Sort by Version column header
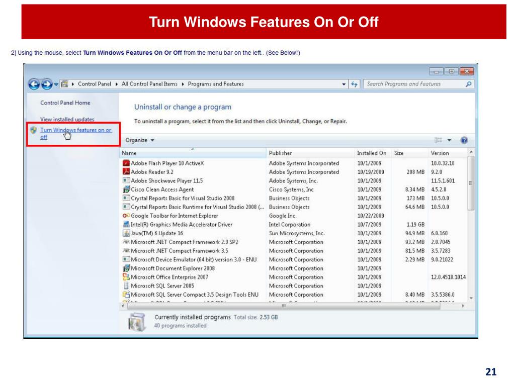The image size is (515, 386). pyautogui.click(x=447, y=153)
